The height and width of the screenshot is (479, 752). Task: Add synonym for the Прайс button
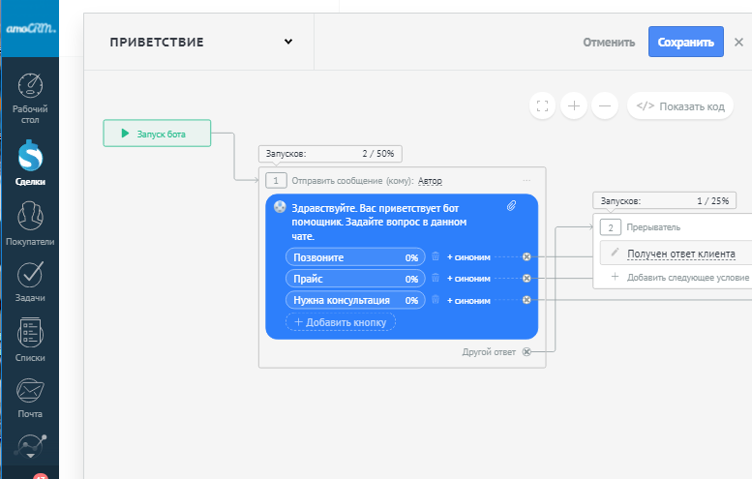[468, 279]
